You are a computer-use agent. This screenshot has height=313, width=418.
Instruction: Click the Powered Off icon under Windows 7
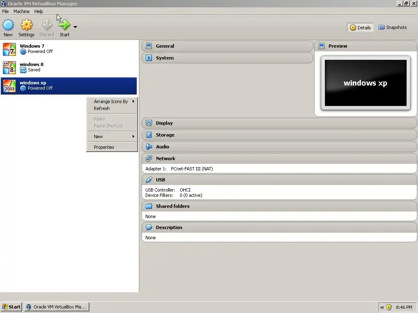[x=23, y=52]
